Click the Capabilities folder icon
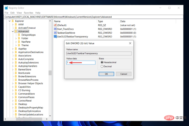The width and height of the screenshot is (189, 126). tap(16, 87)
